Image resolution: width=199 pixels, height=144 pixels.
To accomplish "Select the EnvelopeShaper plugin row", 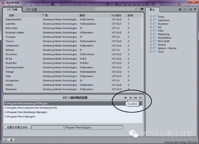I will click(x=72, y=67).
